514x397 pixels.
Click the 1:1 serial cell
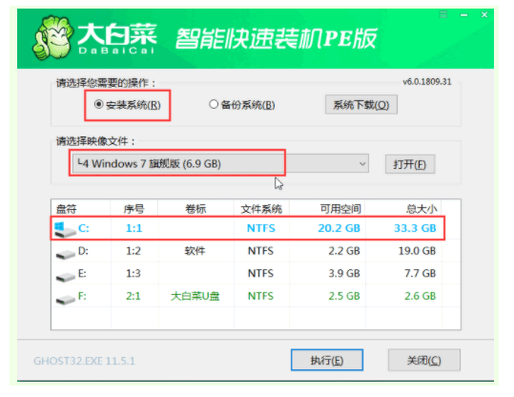point(134,228)
